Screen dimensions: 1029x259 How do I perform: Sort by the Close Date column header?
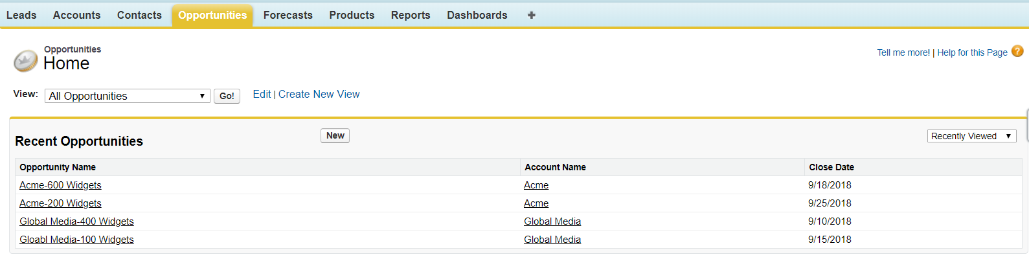point(831,167)
